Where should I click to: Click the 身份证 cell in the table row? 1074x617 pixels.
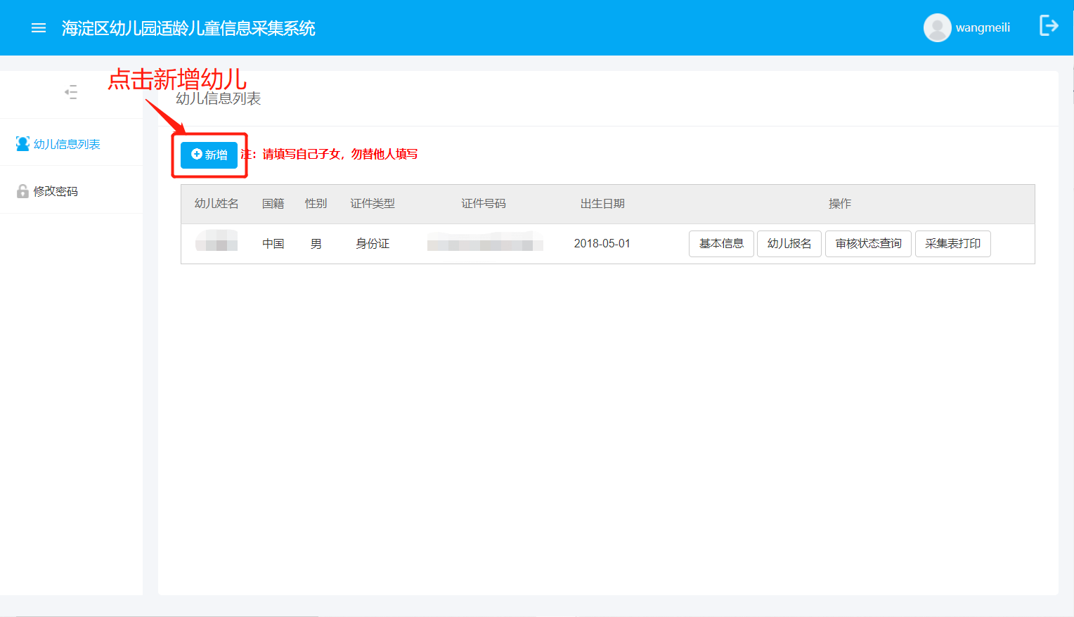pyautogui.click(x=373, y=244)
